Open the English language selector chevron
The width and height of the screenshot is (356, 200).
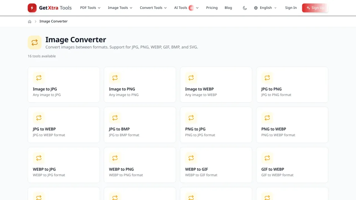275,8
